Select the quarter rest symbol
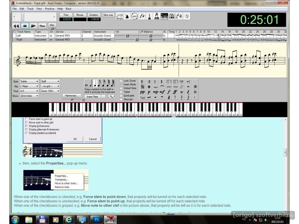The height and width of the screenshot is (224, 299). [169, 97]
